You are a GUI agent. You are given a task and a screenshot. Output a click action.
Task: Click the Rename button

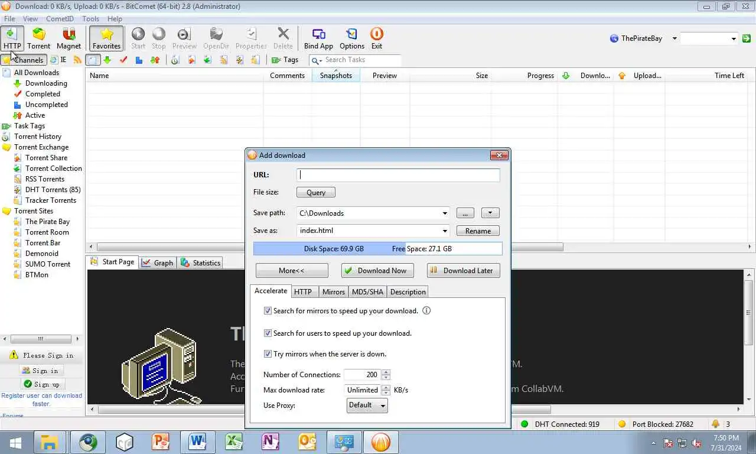click(478, 231)
